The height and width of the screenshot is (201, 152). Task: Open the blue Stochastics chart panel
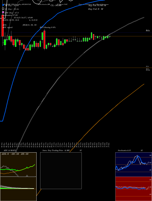coord(133,164)
